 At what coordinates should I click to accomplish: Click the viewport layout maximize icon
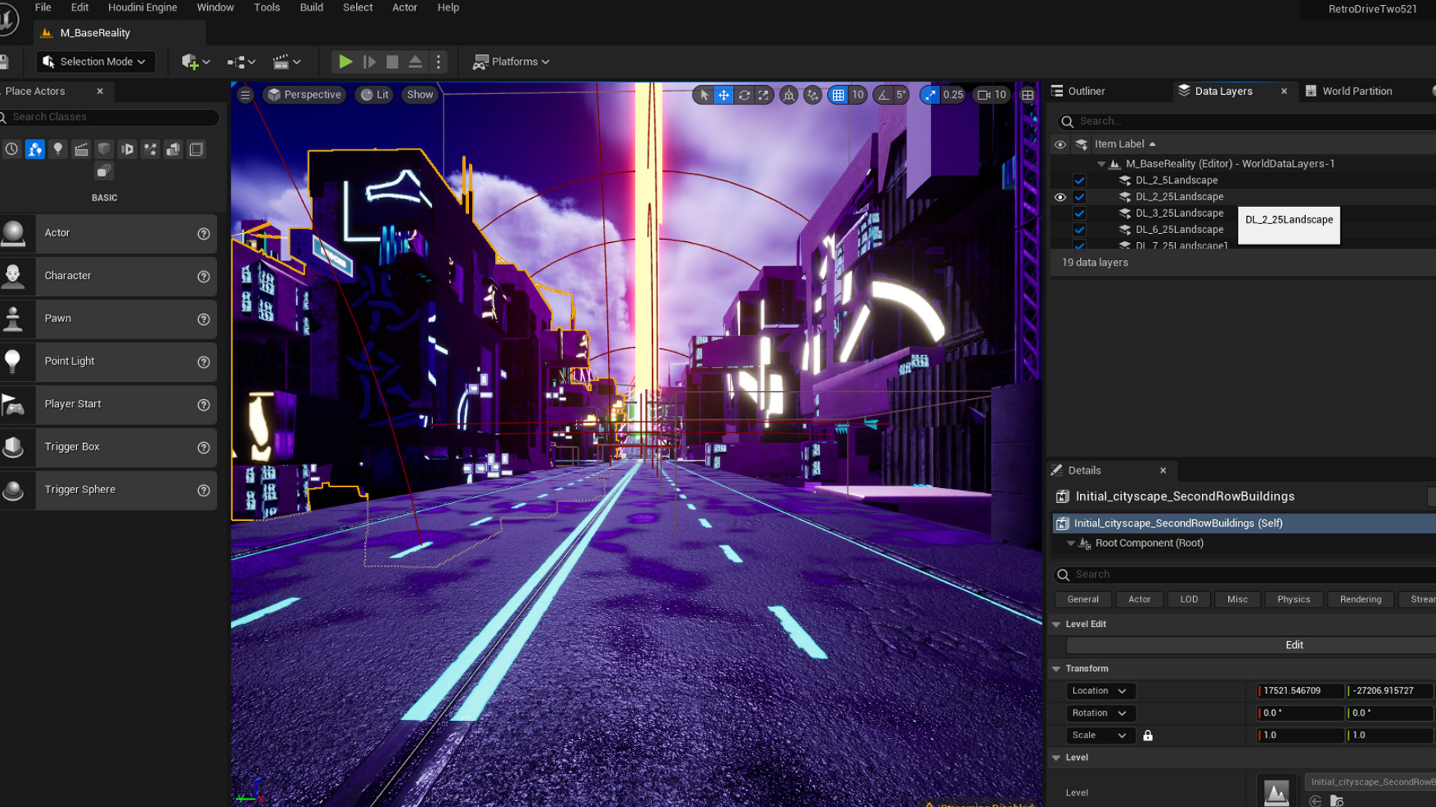pyautogui.click(x=1028, y=95)
